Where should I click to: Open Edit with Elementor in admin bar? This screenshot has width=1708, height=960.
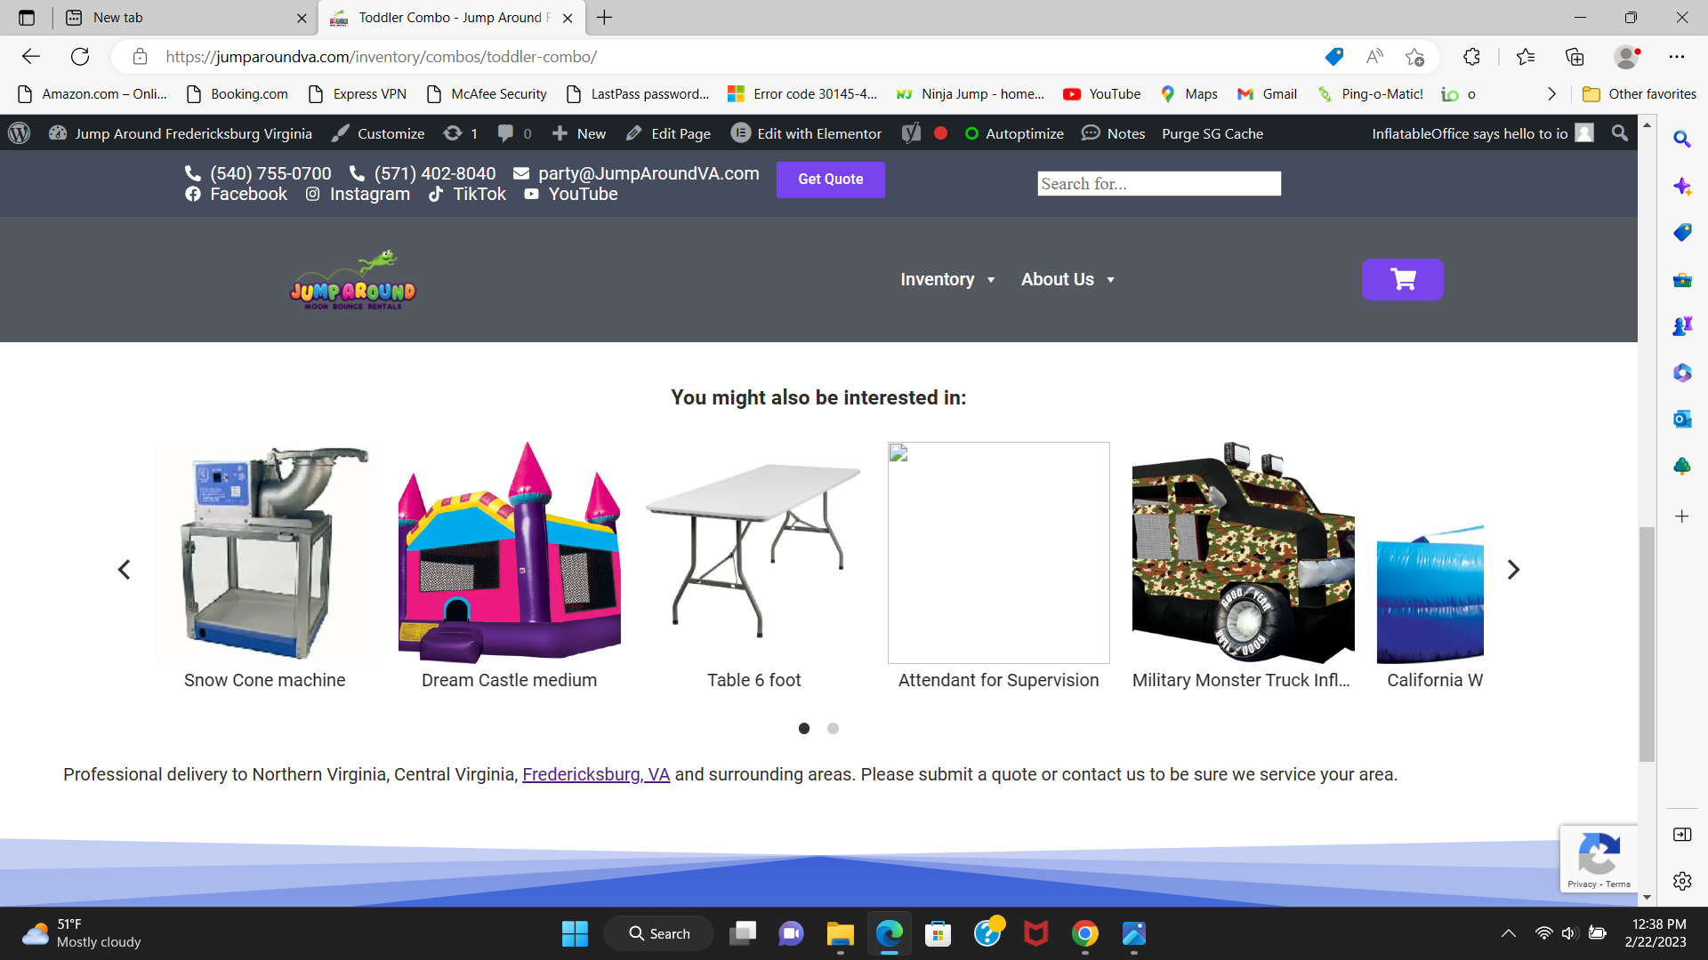click(x=806, y=133)
